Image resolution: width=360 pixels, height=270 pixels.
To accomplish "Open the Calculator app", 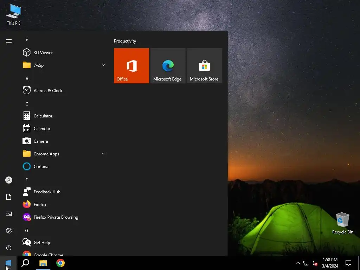I will coord(64,116).
